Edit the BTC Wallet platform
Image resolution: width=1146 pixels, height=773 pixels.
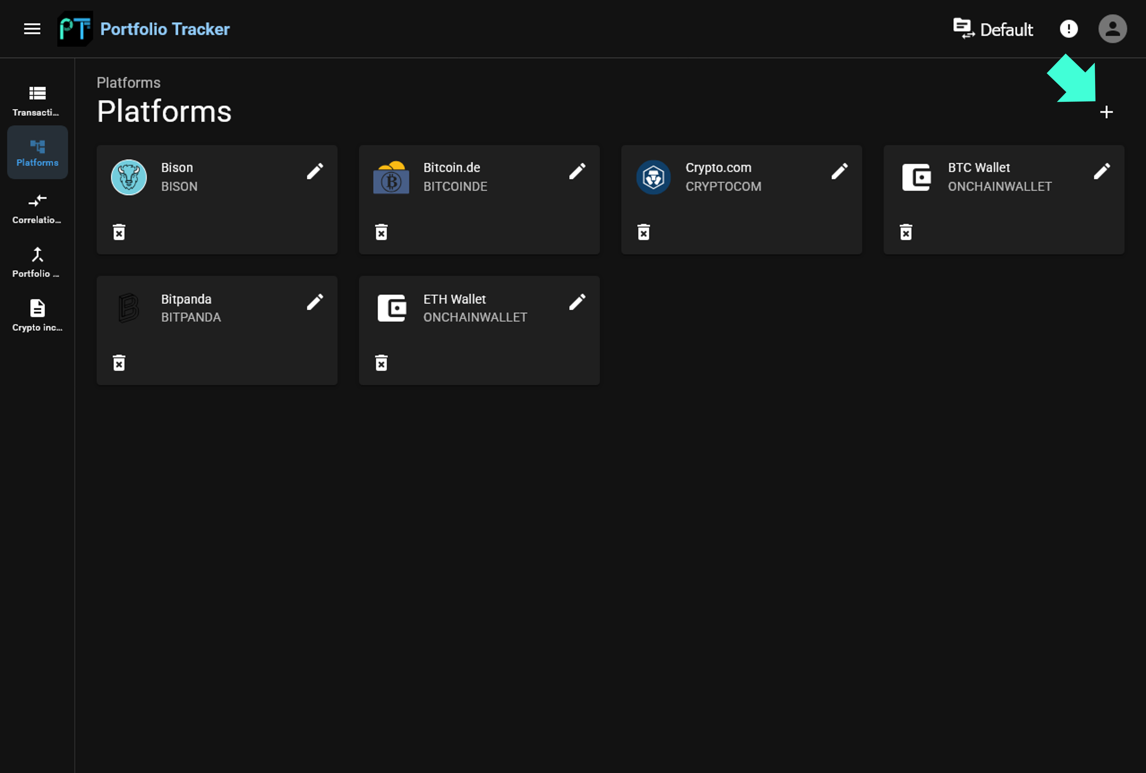click(x=1102, y=171)
